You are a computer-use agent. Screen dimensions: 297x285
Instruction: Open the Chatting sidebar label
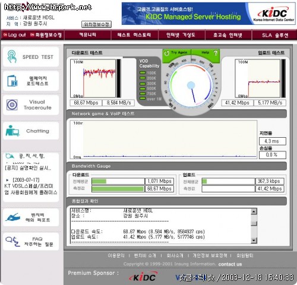point(37,131)
